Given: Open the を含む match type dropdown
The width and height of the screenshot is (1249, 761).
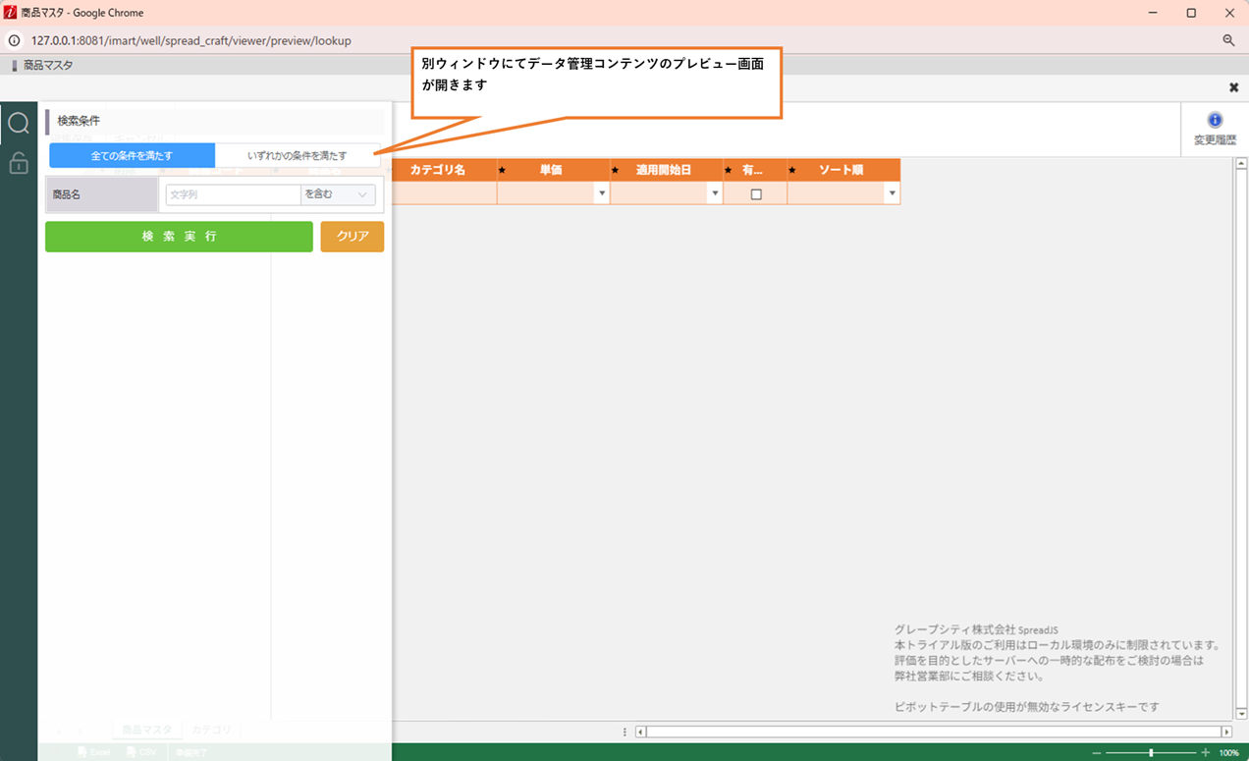Looking at the screenshot, I should (338, 194).
